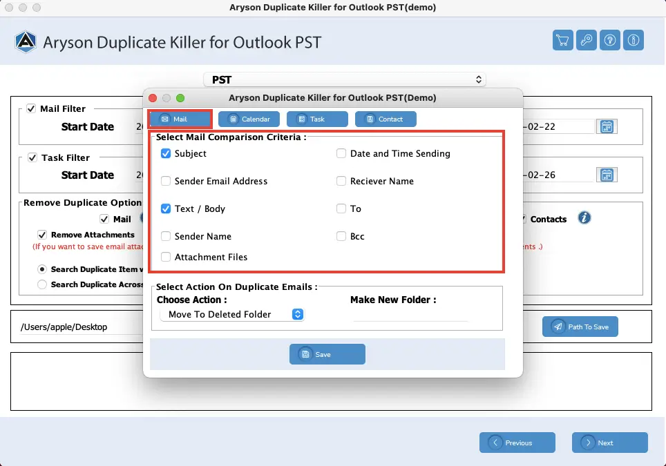Toggle the Task Filter checkbox
The width and height of the screenshot is (666, 466).
click(32, 157)
